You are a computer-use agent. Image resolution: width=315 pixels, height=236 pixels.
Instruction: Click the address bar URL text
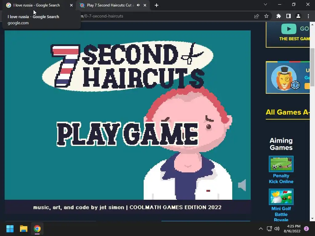(102, 16)
